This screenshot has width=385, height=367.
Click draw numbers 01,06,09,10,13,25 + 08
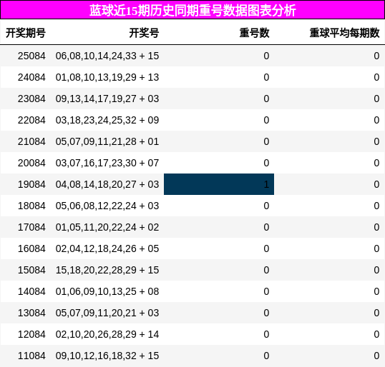[107, 291]
